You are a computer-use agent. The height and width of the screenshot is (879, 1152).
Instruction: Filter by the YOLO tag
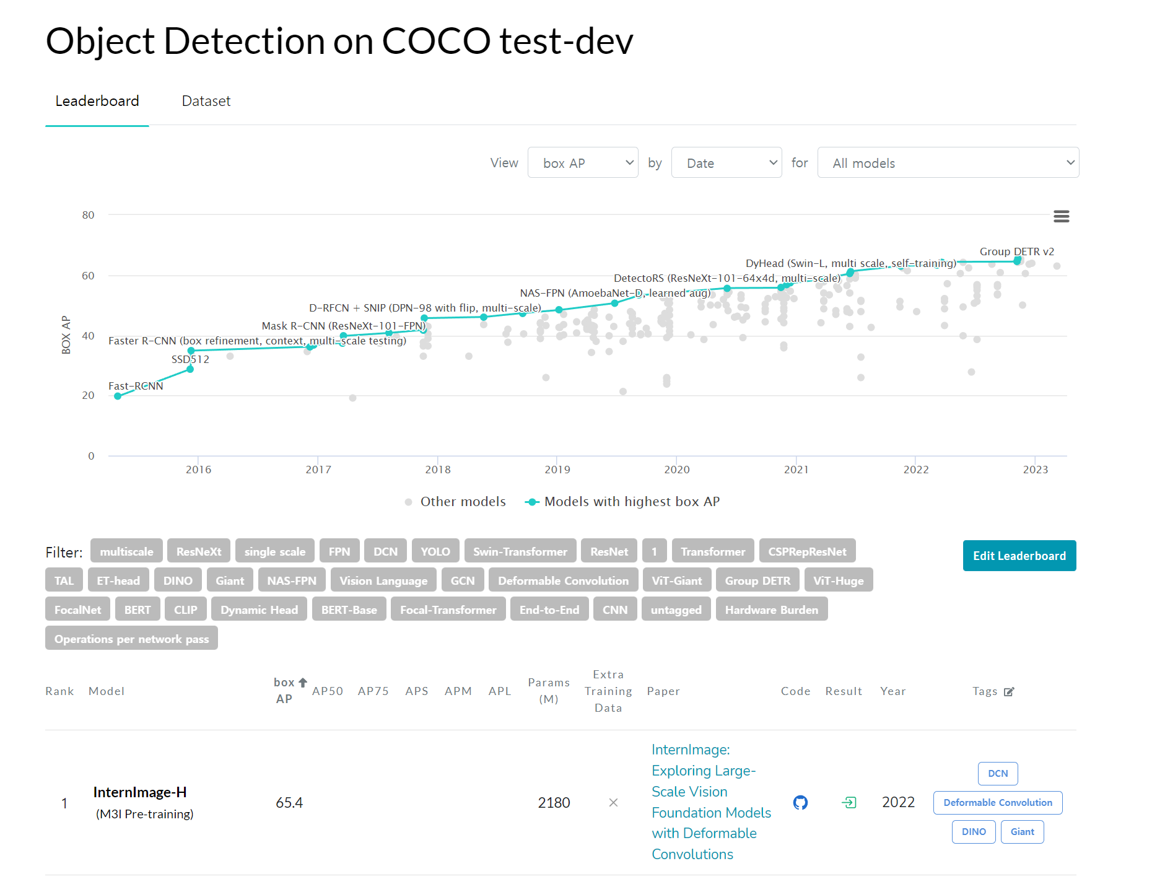click(x=435, y=551)
